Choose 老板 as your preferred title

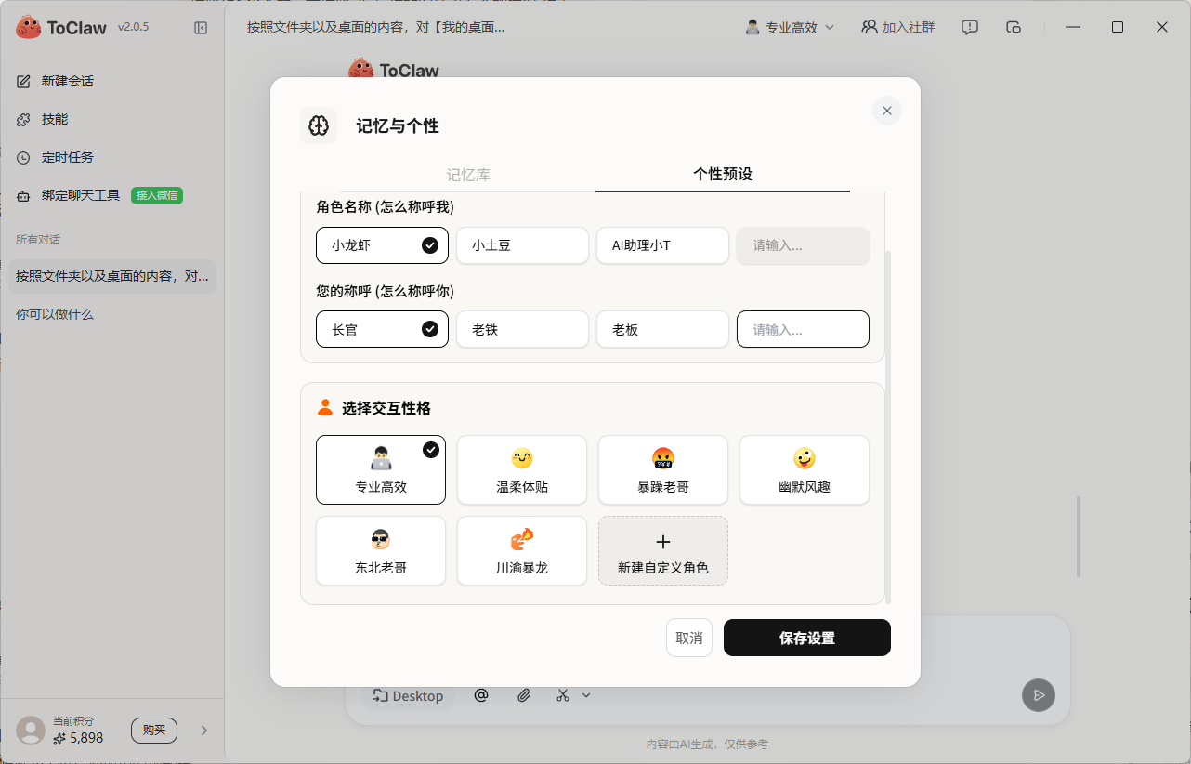coord(662,329)
